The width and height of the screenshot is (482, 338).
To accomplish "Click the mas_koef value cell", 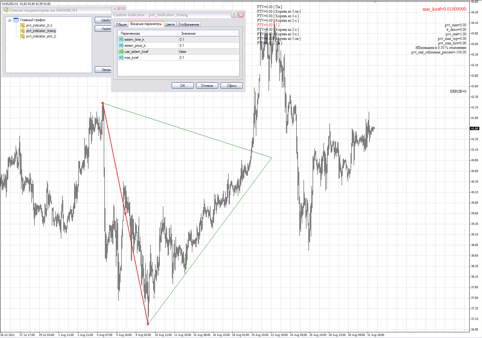I will pyautogui.click(x=208, y=58).
